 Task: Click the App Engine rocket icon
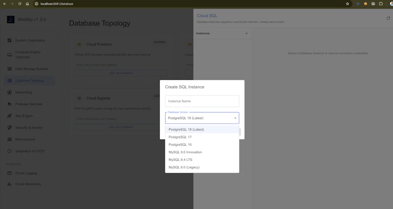click(x=9, y=116)
